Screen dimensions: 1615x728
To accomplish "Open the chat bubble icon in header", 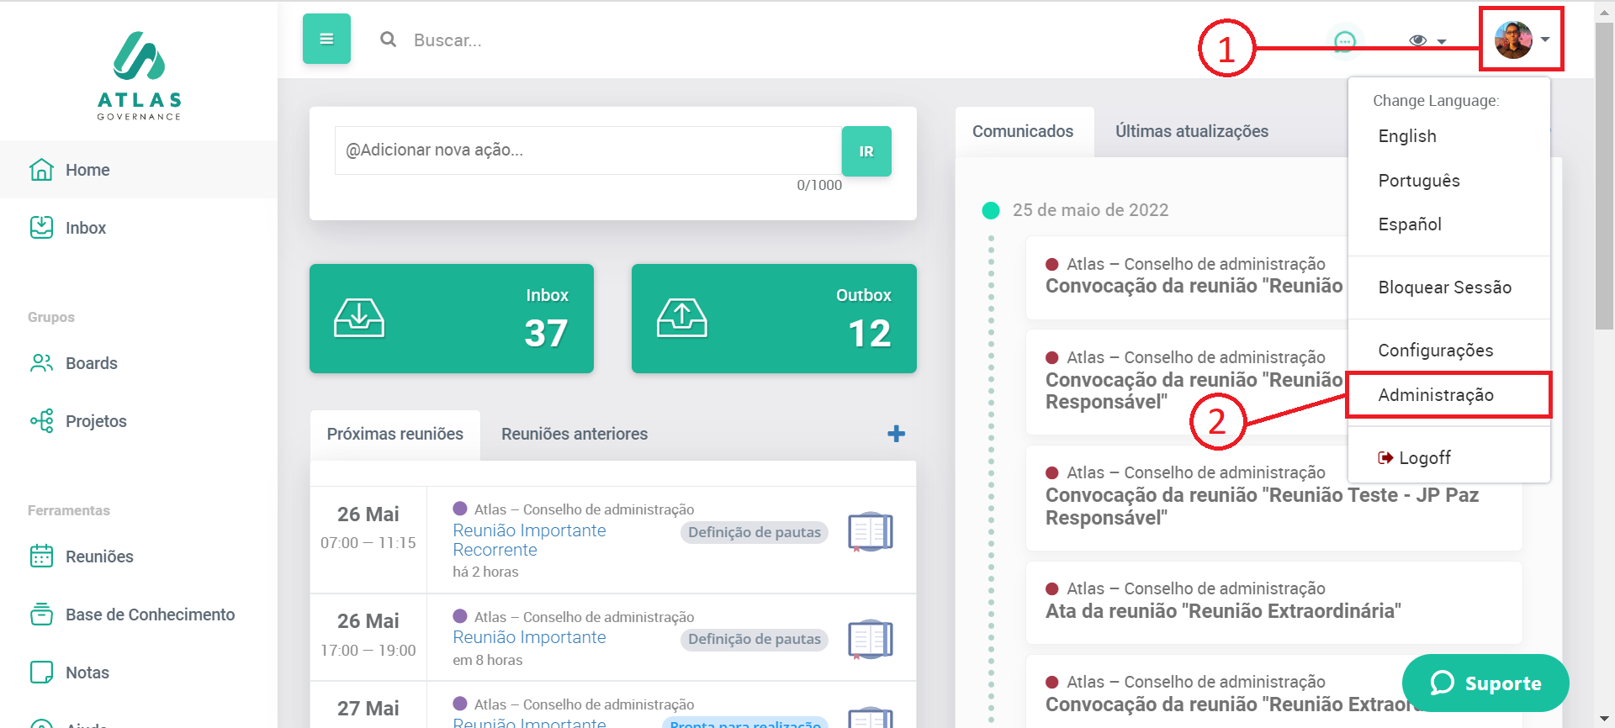I will (1345, 40).
